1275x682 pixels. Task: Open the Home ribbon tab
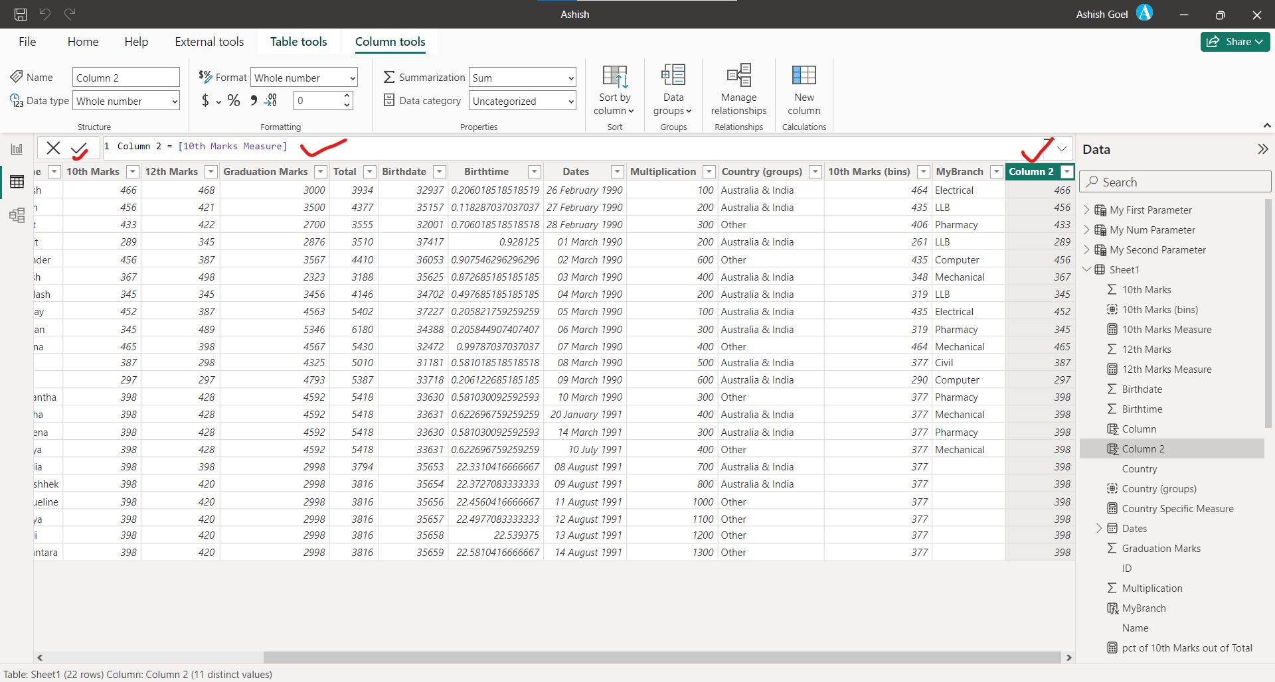point(83,42)
